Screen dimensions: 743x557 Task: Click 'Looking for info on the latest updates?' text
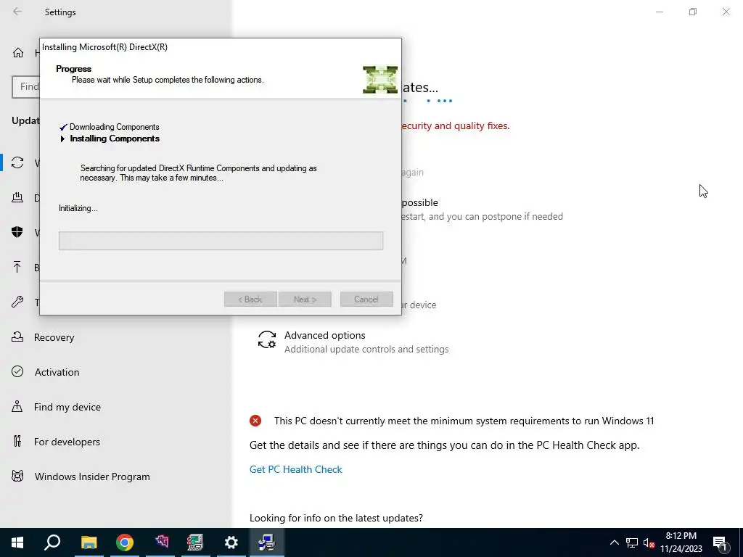(336, 518)
